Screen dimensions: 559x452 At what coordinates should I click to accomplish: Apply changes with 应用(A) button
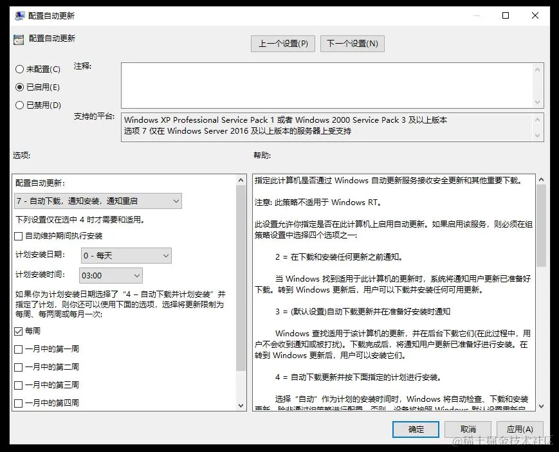[x=520, y=429]
